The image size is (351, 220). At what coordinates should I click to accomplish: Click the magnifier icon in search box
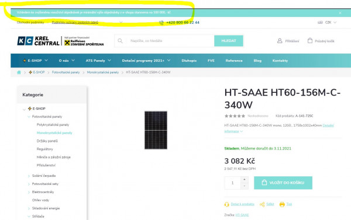(120, 41)
